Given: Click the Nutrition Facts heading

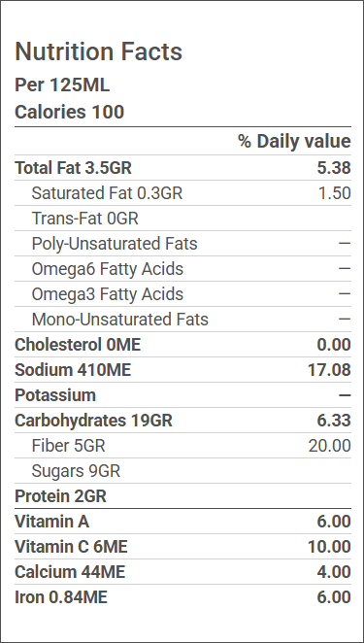Looking at the screenshot, I should 98,51.
